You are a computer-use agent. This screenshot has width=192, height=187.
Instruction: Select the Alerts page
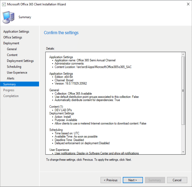11,79
